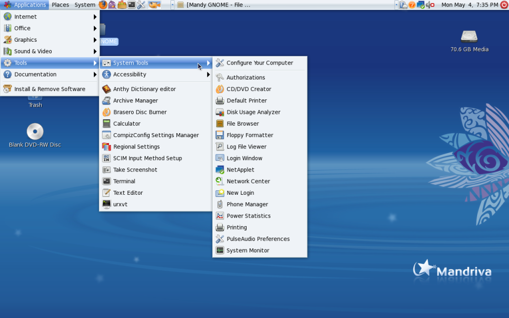Open Text Editor
The height and width of the screenshot is (318, 509).
click(156, 193)
